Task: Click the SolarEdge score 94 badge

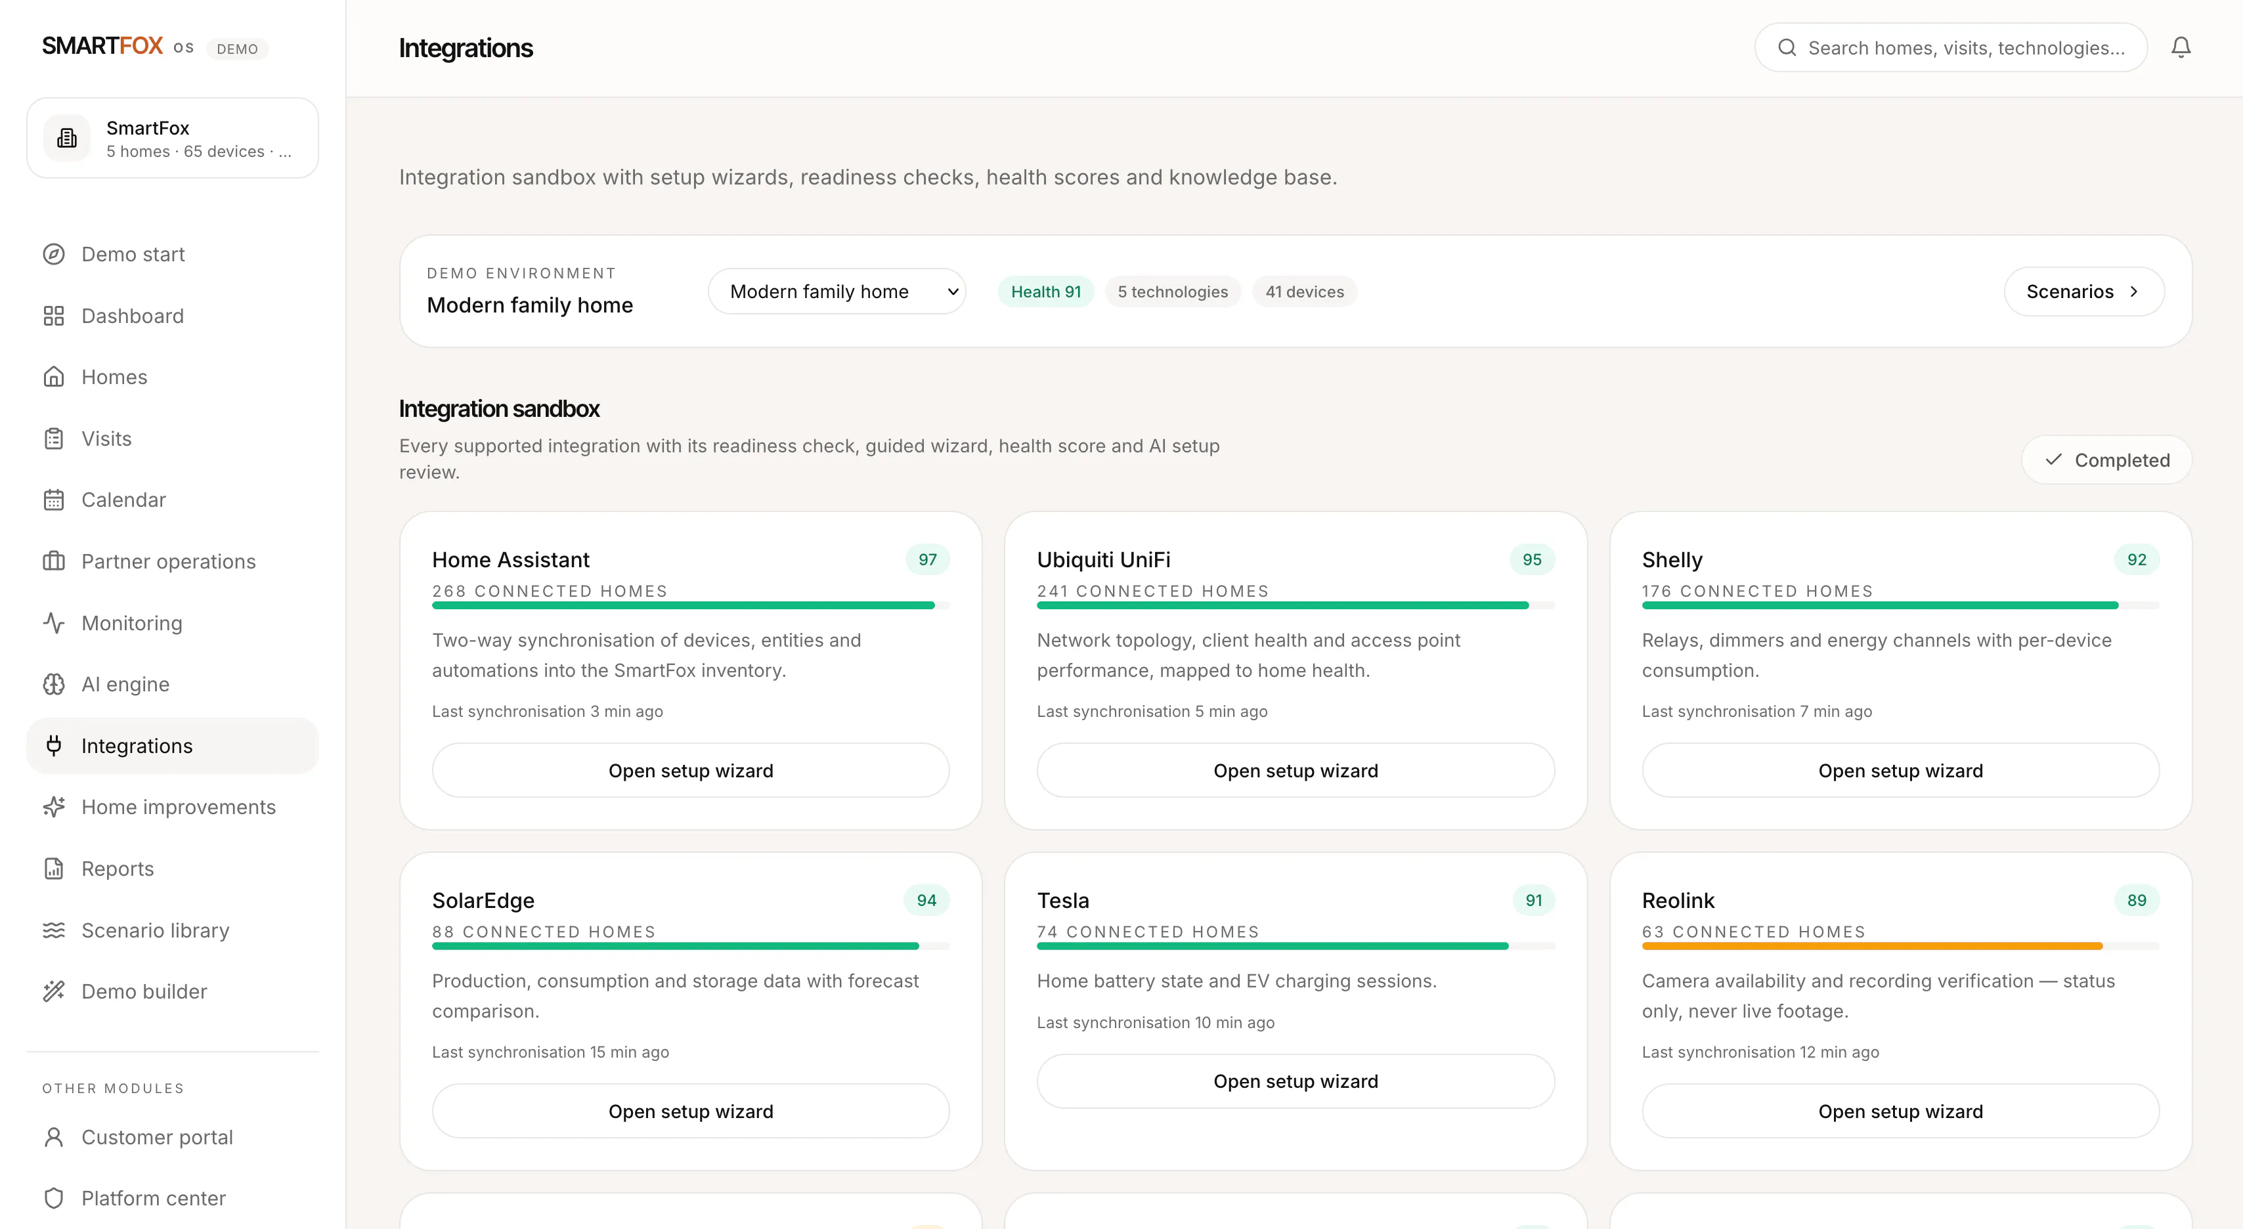Action: pyautogui.click(x=926, y=900)
